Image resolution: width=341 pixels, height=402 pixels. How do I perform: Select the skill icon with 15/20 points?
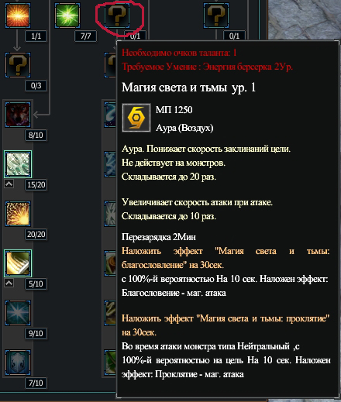click(x=18, y=164)
